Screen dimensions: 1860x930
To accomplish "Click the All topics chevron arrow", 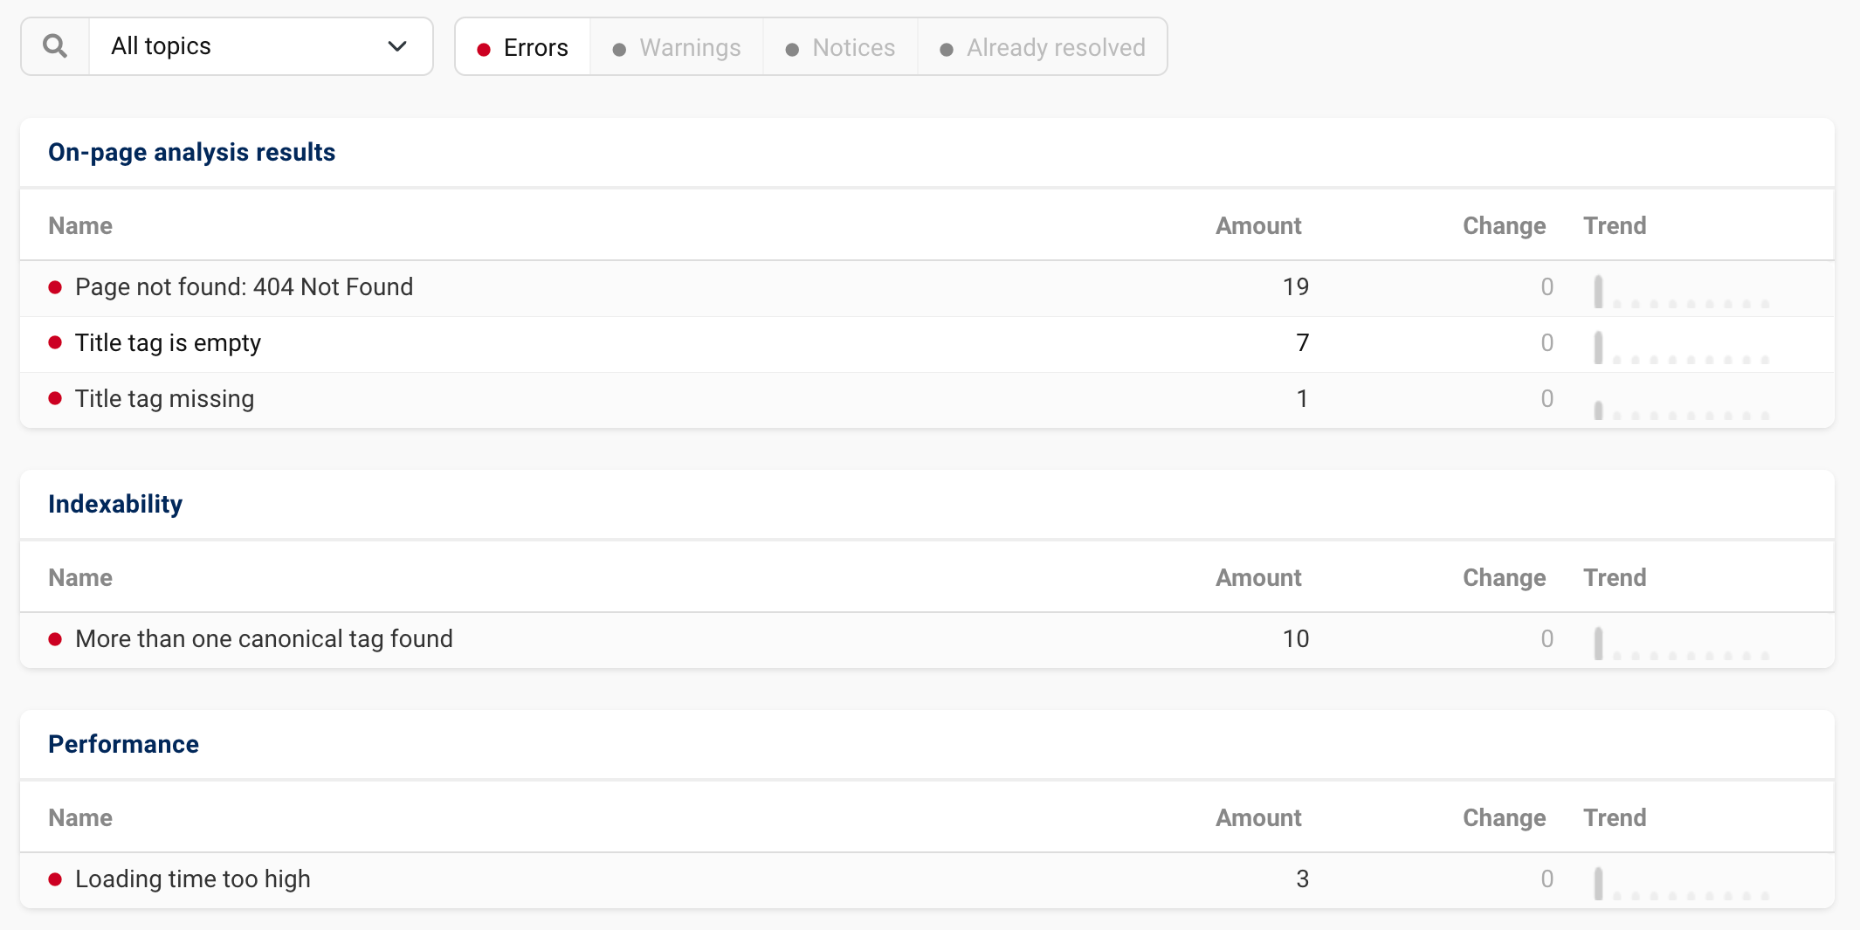I will [x=397, y=46].
